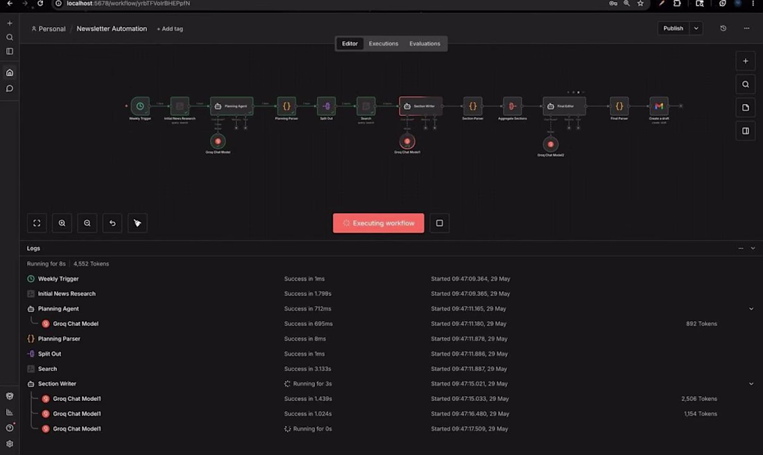Open the Gmail Create a draft node
763x455 pixels.
pos(659,106)
